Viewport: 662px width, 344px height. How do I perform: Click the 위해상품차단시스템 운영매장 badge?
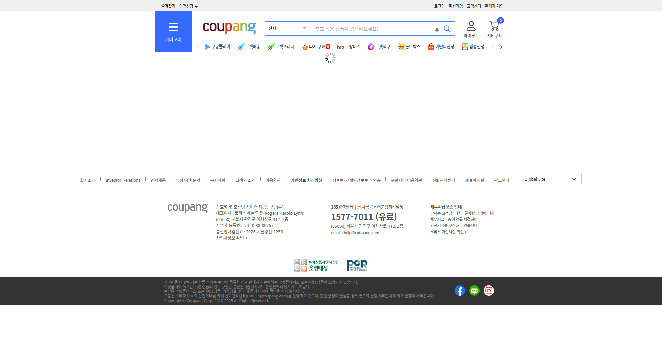[316, 265]
